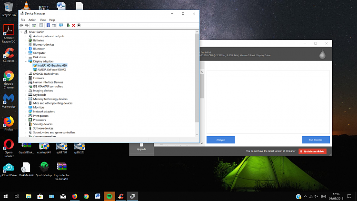Collapse the Silver-Surfer root node
The image size is (357, 201).
[x=21, y=32]
